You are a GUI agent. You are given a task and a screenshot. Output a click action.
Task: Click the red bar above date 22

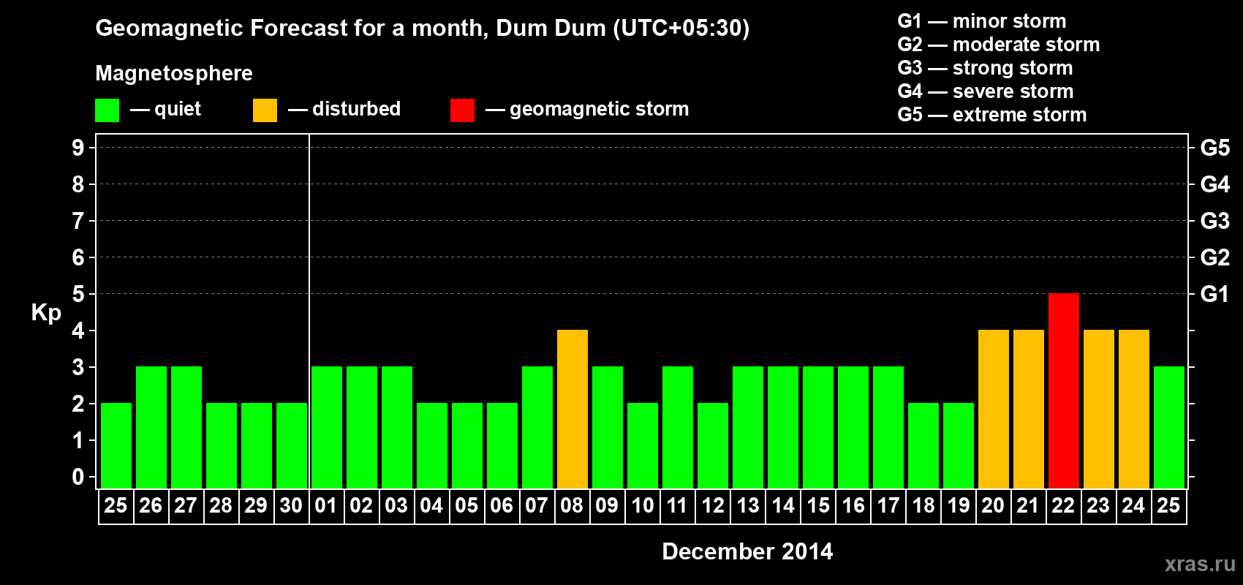click(x=1063, y=390)
